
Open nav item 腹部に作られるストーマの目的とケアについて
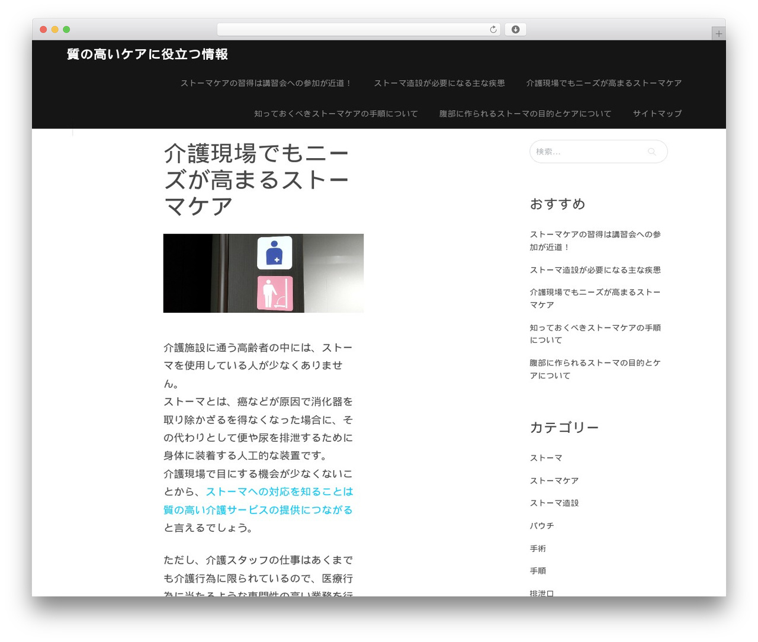pyautogui.click(x=525, y=114)
